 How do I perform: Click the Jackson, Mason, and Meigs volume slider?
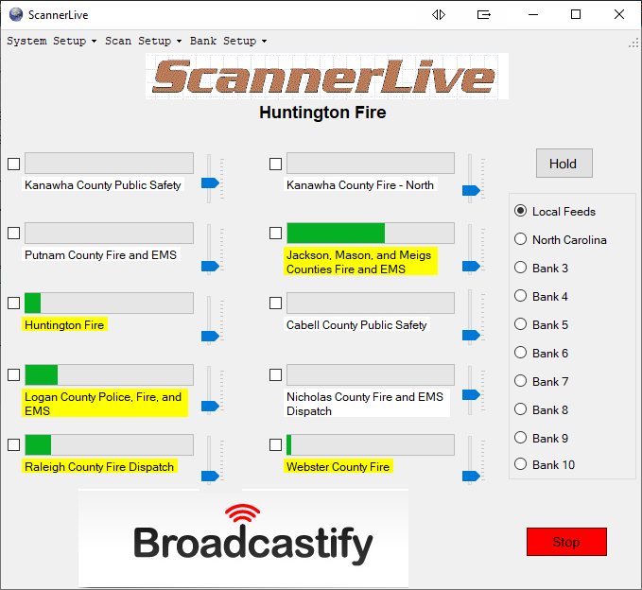click(x=471, y=266)
